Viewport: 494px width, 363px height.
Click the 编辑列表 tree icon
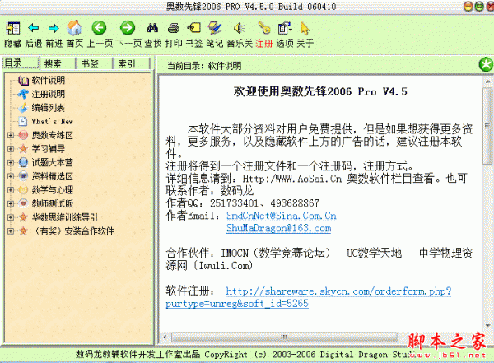click(x=23, y=108)
